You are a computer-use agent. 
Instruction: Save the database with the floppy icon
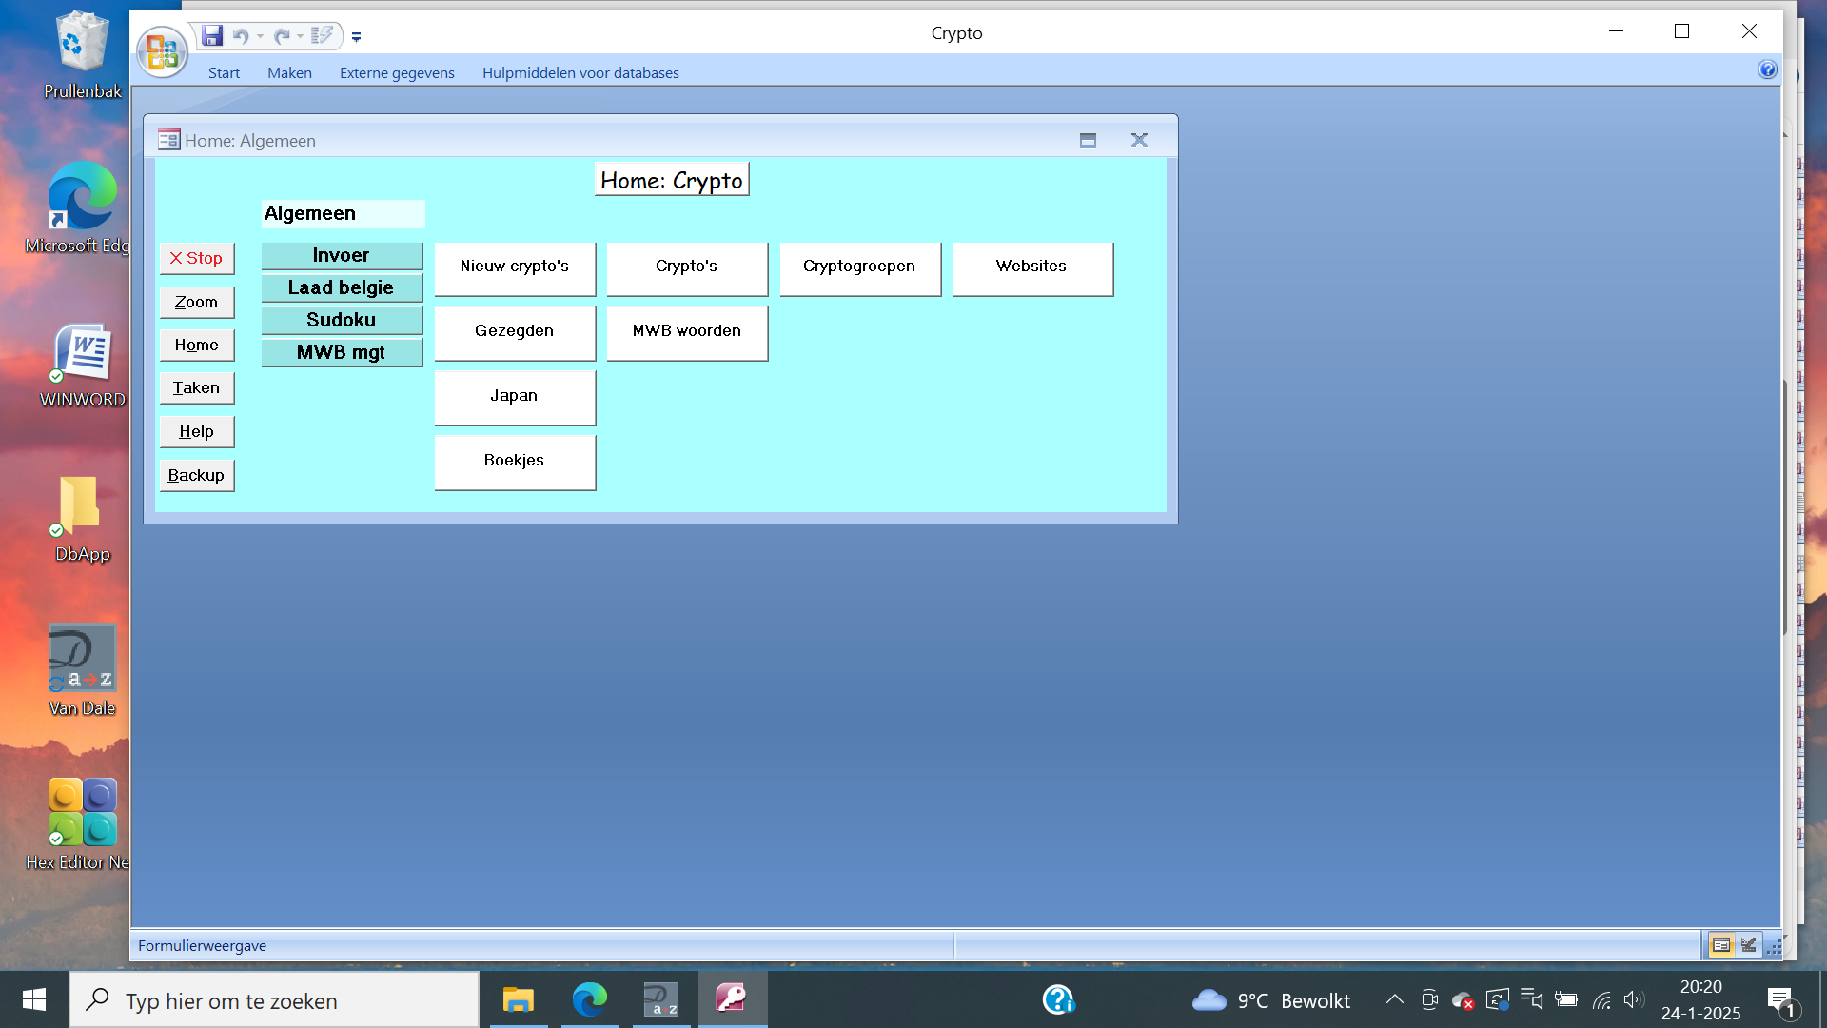coord(212,36)
